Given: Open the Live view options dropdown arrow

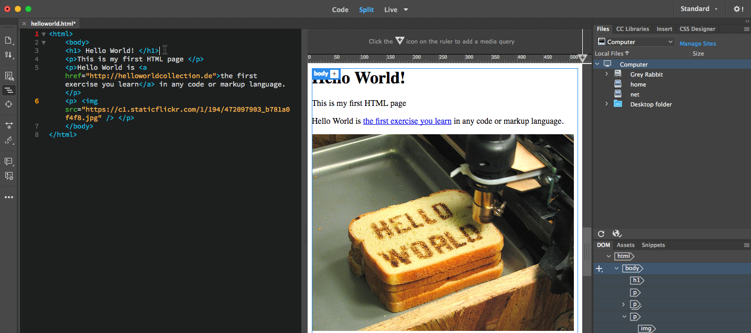Looking at the screenshot, I should point(406,9).
